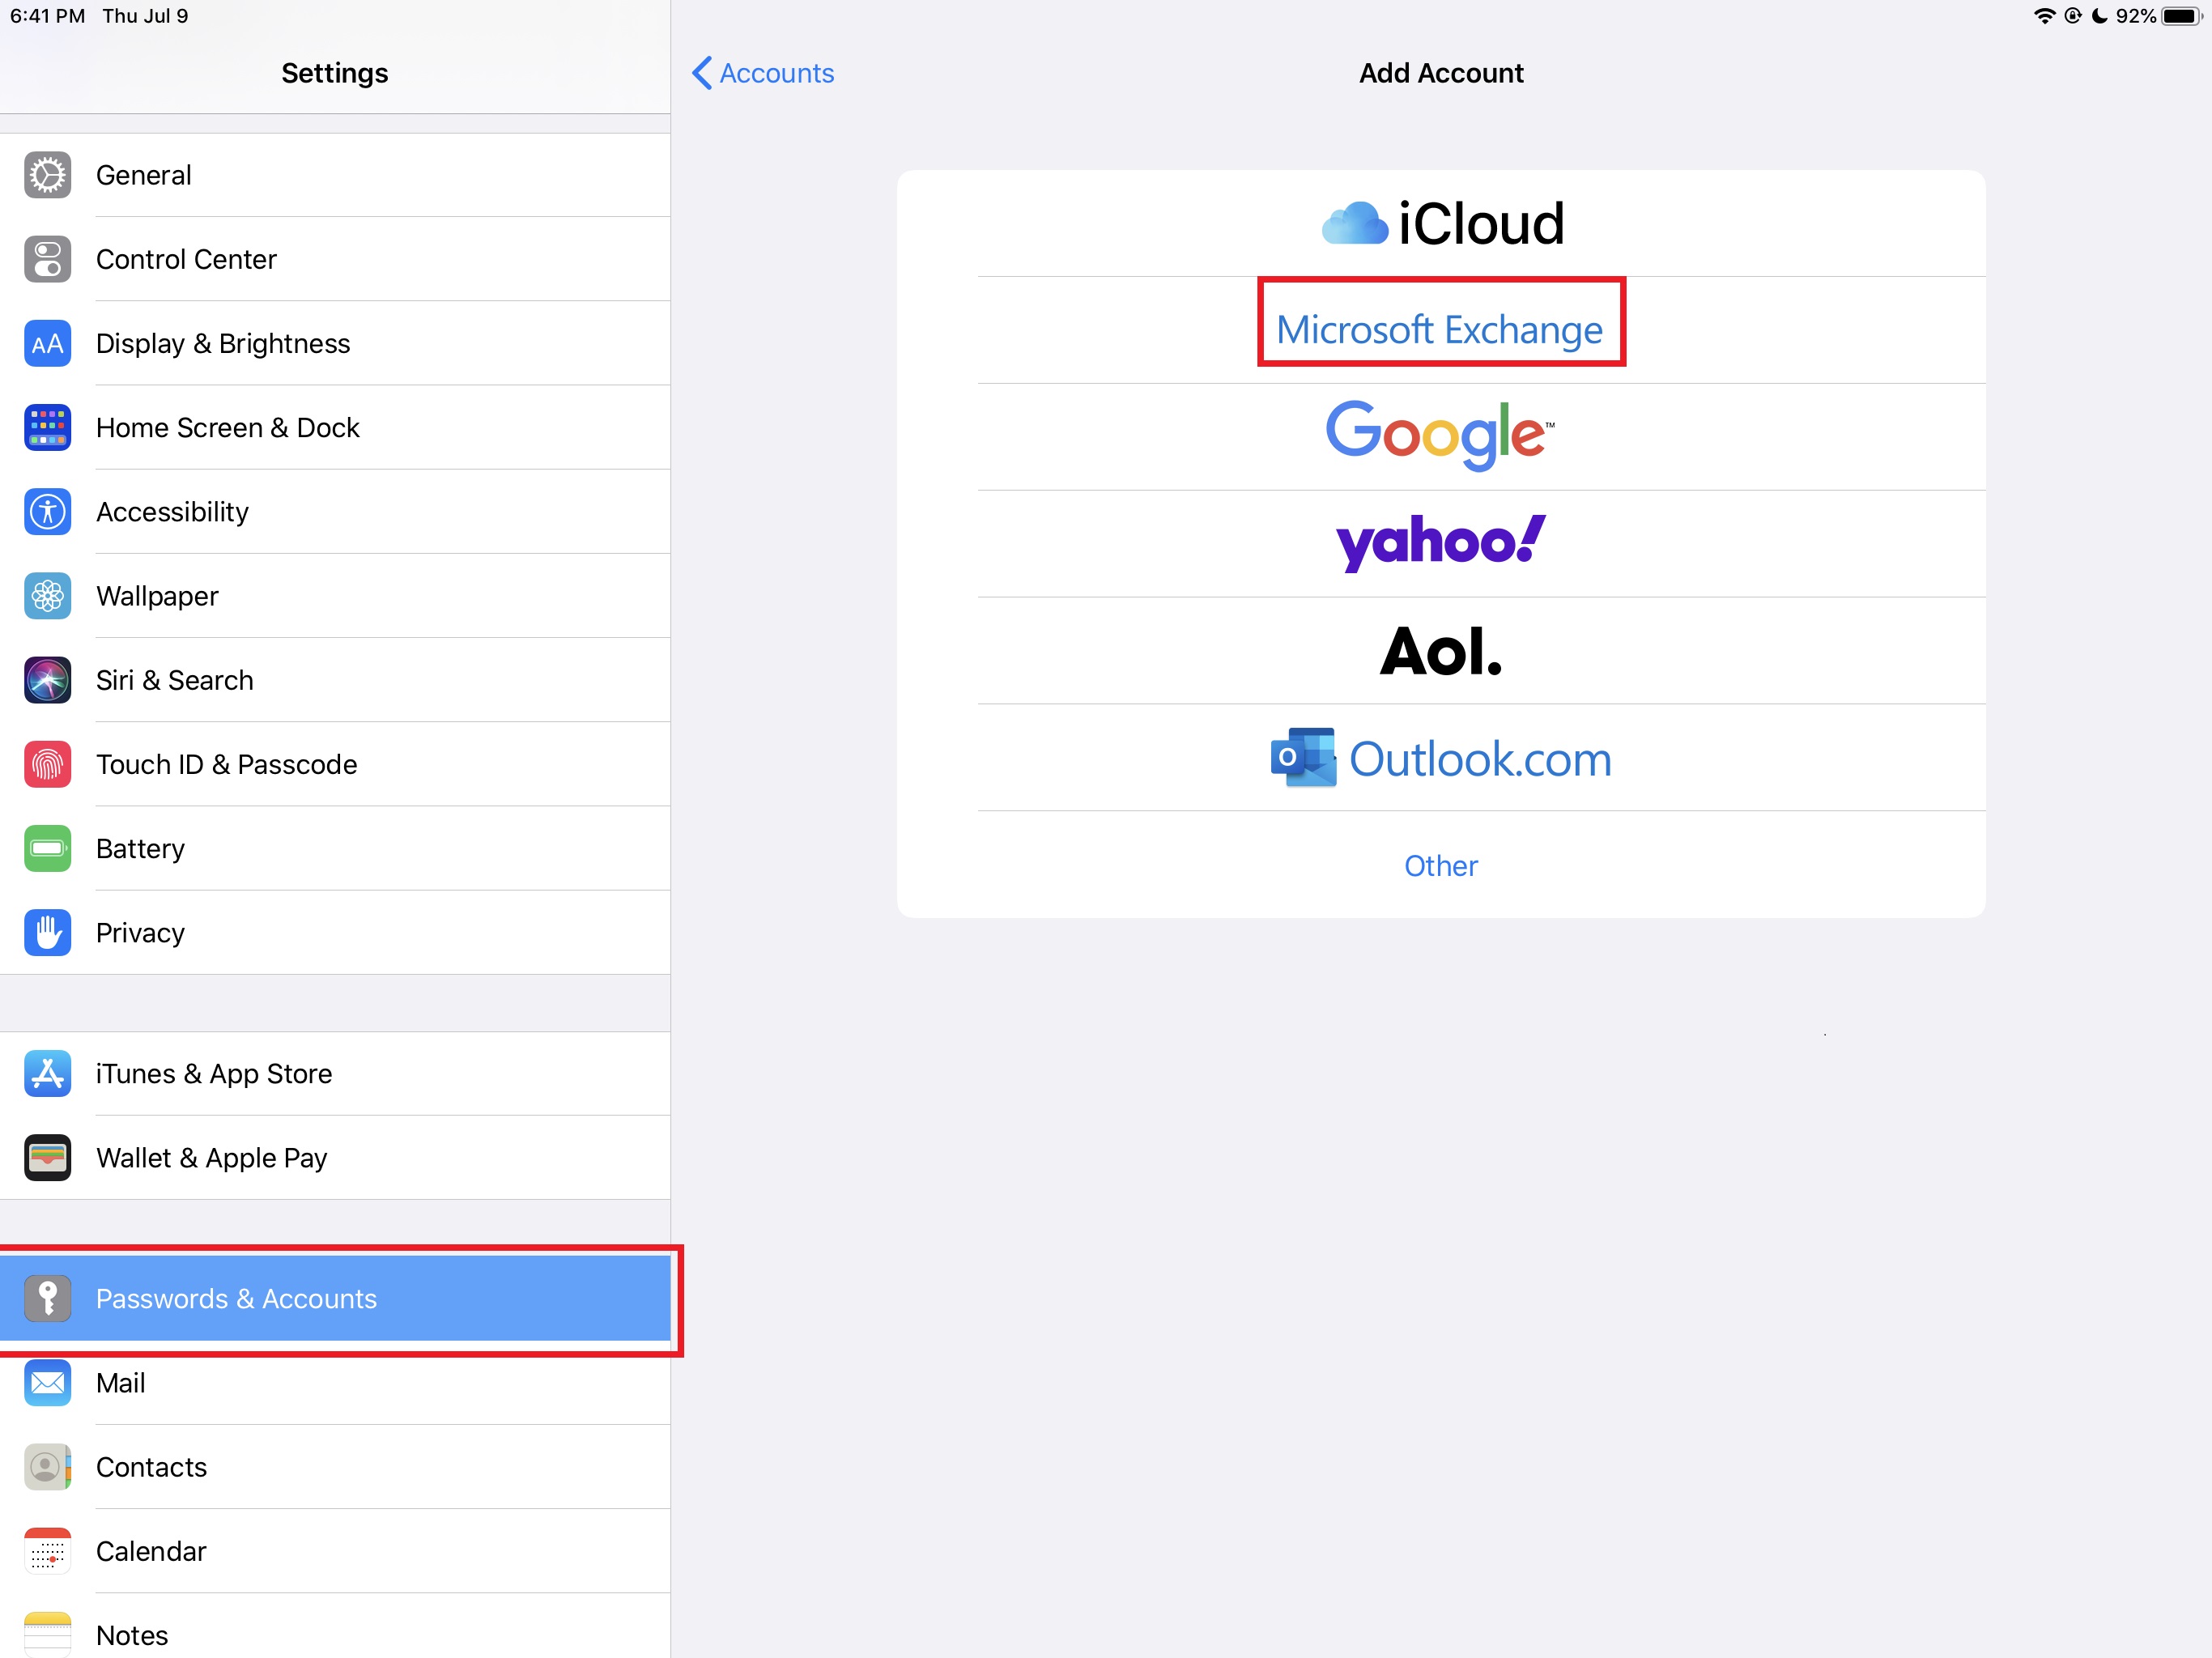Go back using the Accounts chevron
Screen dimensions: 2212x1658
702,73
